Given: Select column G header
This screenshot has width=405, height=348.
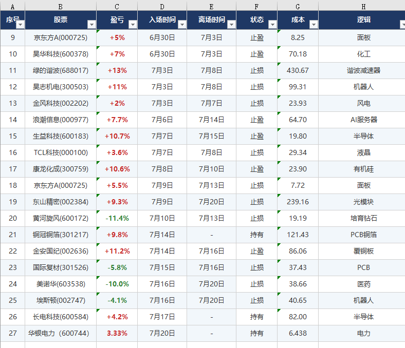Looking at the screenshot, I should coord(298,7).
